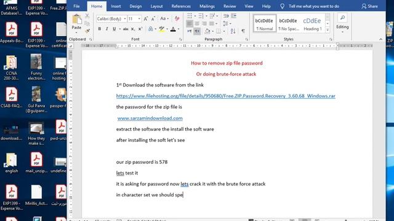
Task: Open the font name Calibri (Body) dropdown
Action: (x=125, y=19)
